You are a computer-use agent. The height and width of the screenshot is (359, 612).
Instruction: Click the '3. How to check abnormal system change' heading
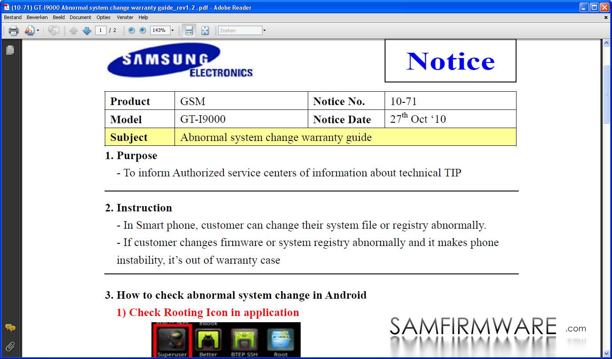click(236, 295)
